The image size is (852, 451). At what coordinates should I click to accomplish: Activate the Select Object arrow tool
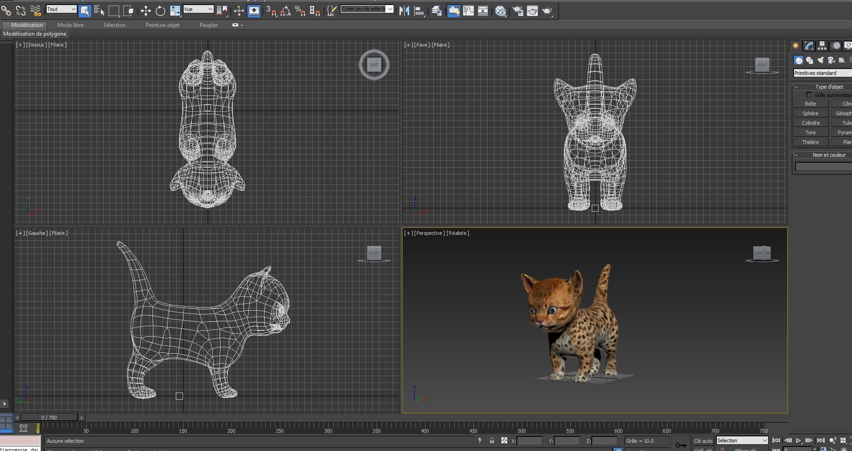click(x=85, y=11)
